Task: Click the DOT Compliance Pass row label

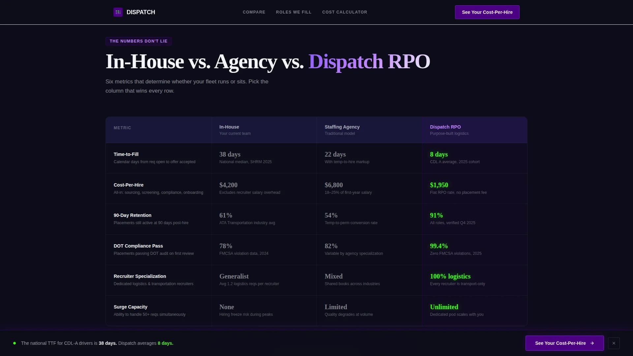Action: tap(138, 246)
